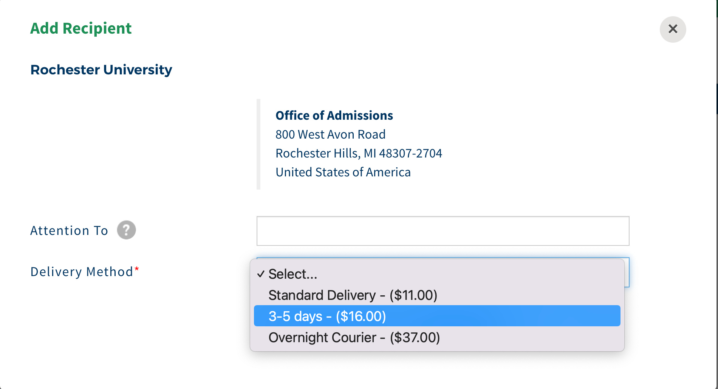
Task: Select Standard Delivery ($11.00) option
Action: [353, 295]
